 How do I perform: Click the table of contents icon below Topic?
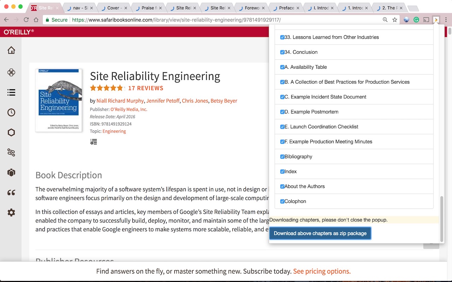coord(94,142)
